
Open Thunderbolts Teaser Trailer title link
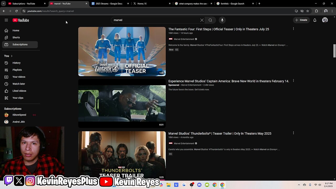coord(220,133)
